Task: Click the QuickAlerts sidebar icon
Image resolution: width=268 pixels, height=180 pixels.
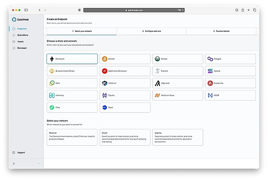Action: pyautogui.click(x=14, y=35)
